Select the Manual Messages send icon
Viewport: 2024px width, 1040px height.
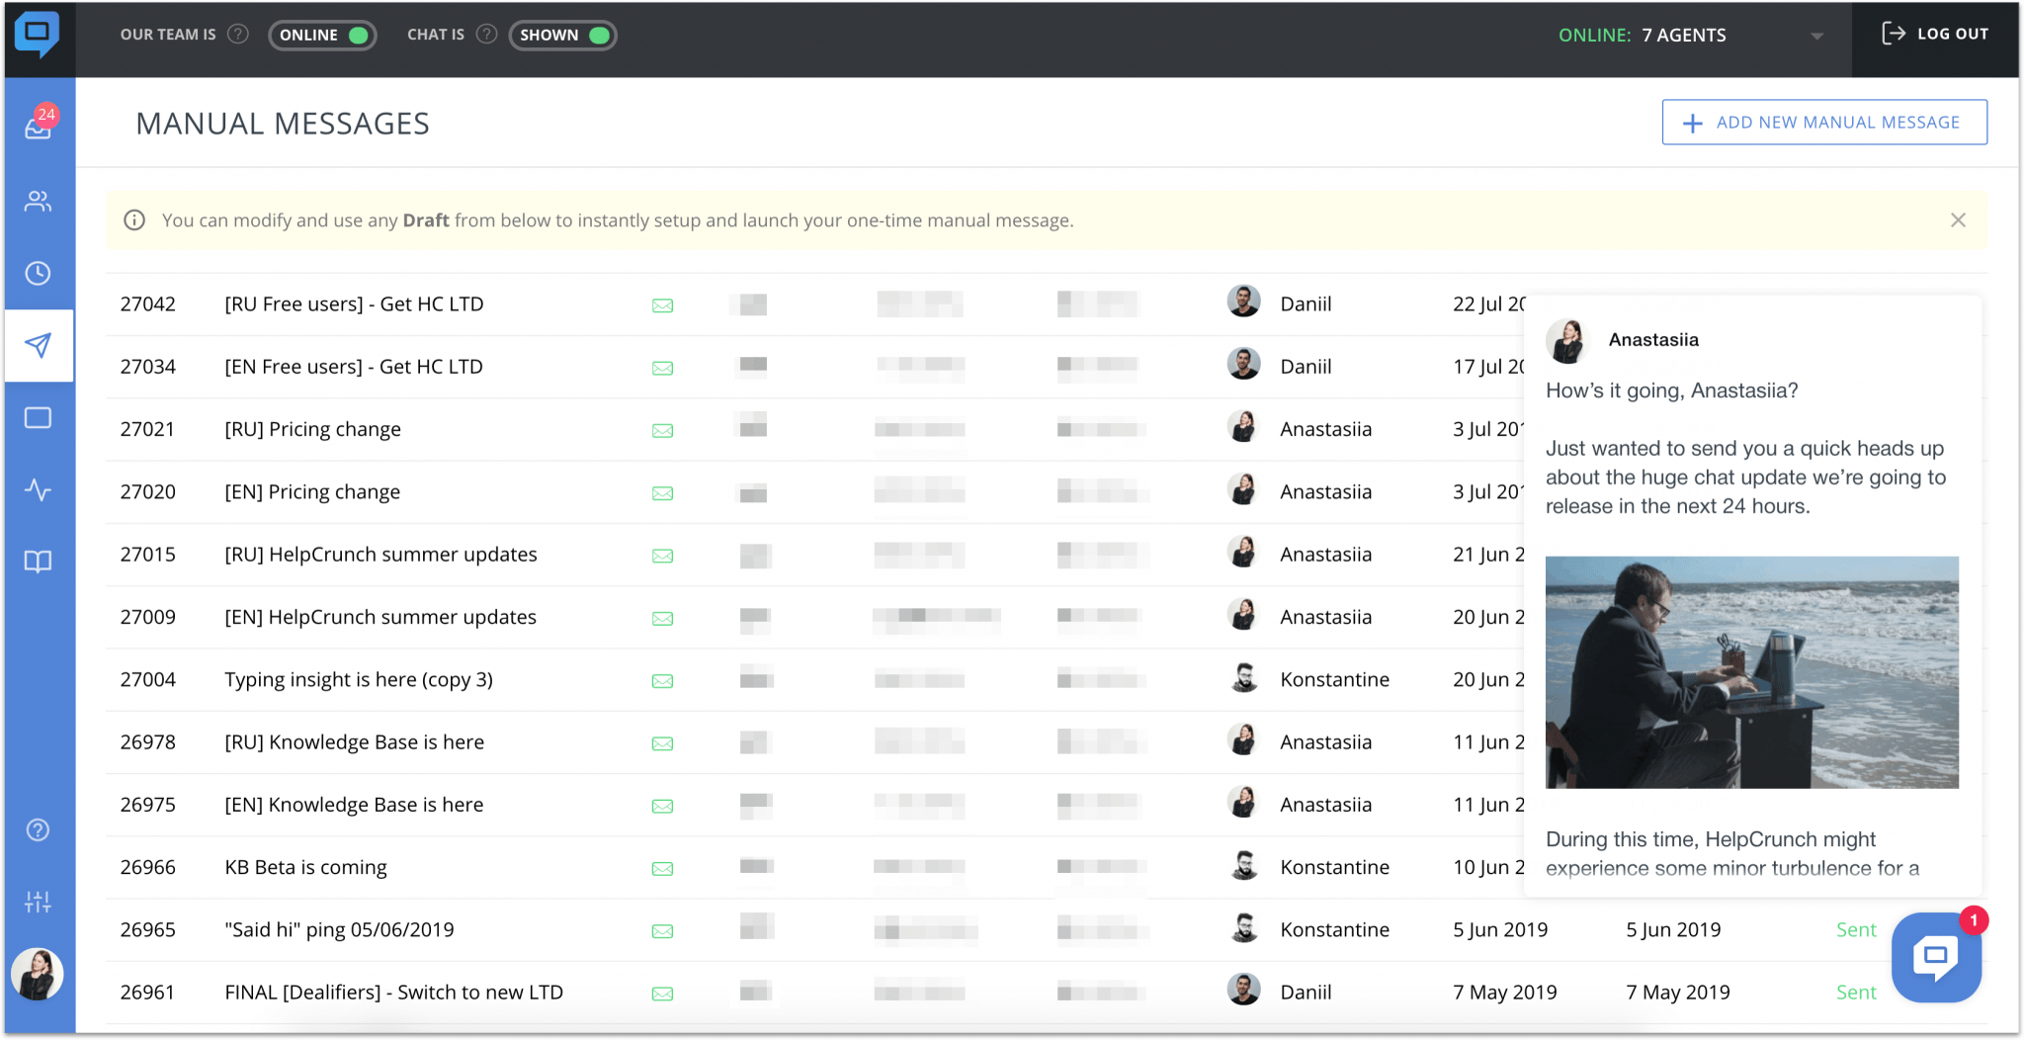[38, 345]
